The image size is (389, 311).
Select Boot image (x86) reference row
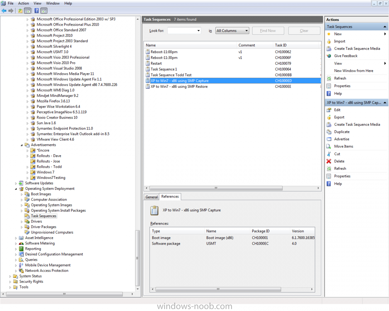tap(232, 238)
